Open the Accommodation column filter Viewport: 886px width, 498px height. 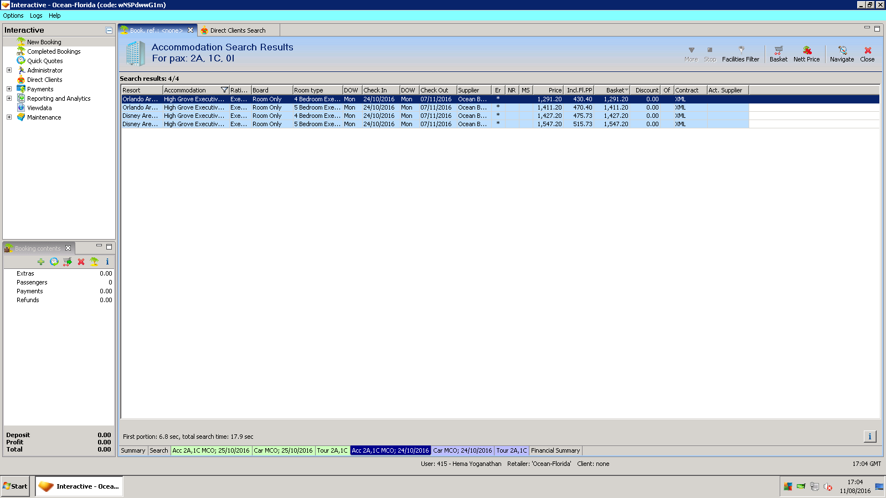[224, 90]
